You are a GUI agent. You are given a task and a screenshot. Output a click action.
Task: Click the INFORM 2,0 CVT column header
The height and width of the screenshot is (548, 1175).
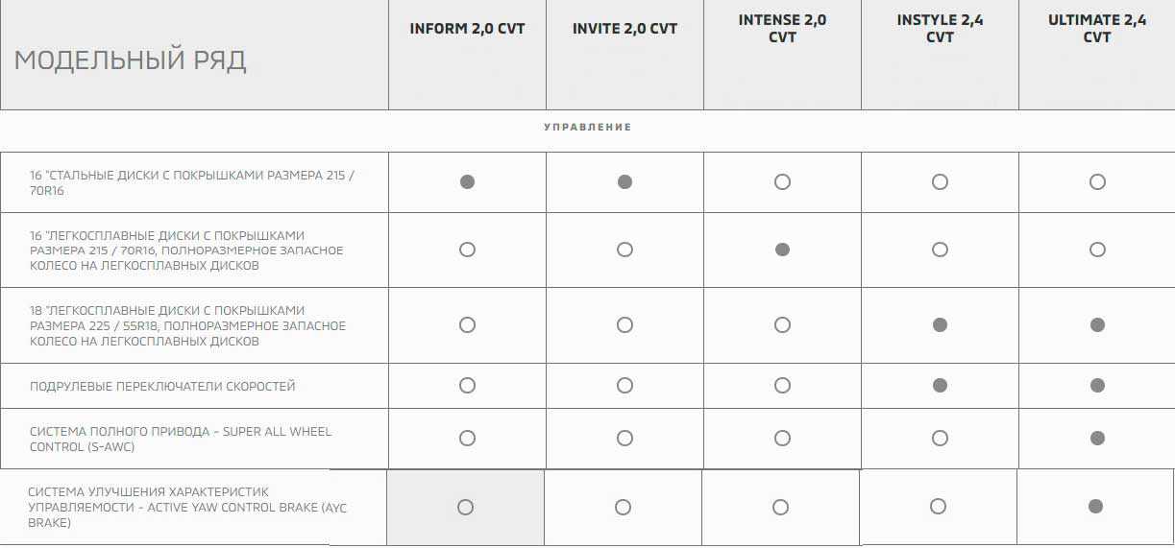pos(467,29)
